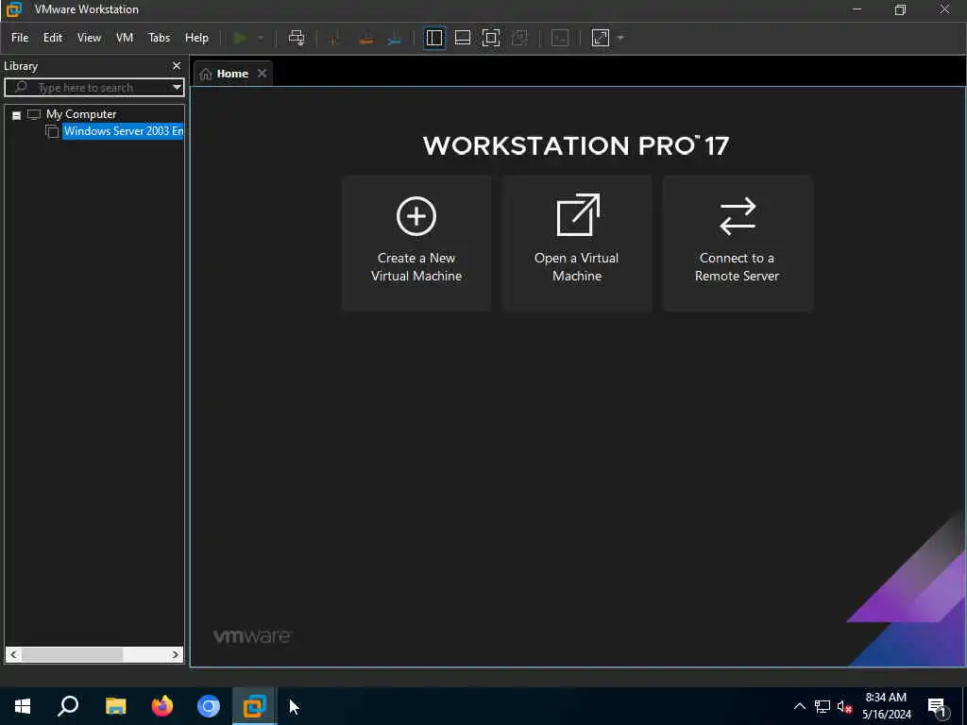Click the Unity mode toolbar icon
Screen dimensions: 967x725
point(520,38)
